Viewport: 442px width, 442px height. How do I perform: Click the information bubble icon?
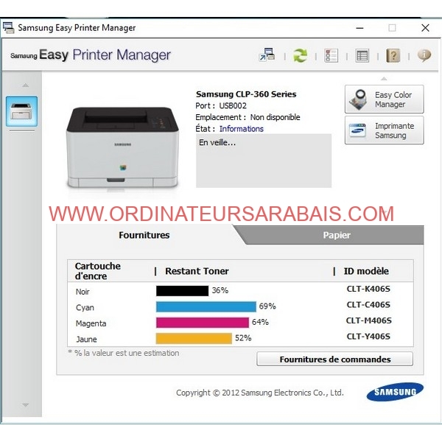click(x=424, y=55)
